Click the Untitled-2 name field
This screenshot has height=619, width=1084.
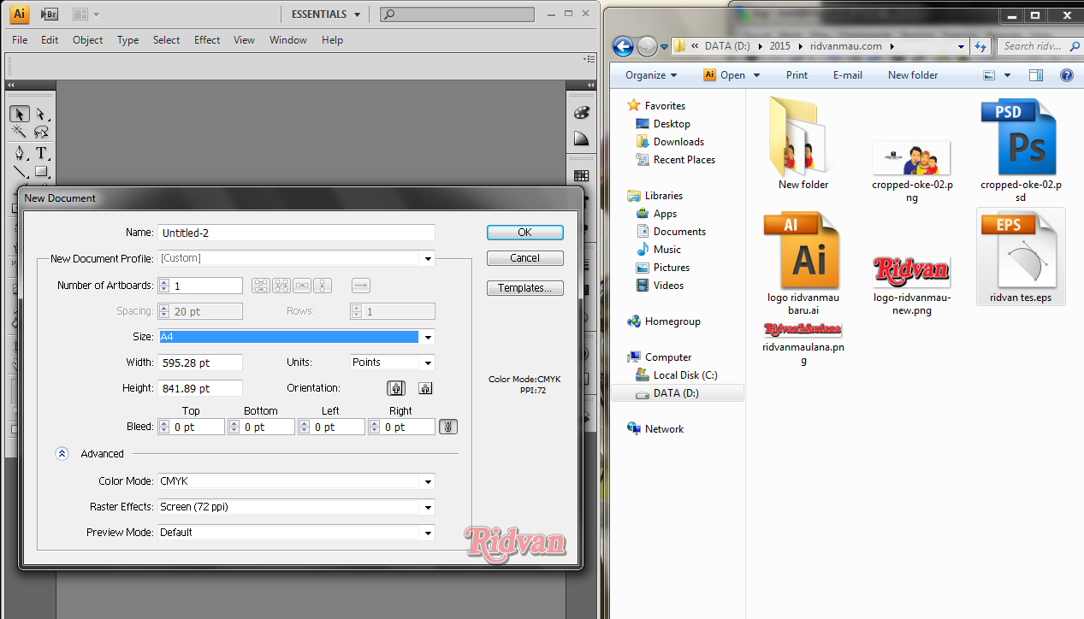(295, 232)
